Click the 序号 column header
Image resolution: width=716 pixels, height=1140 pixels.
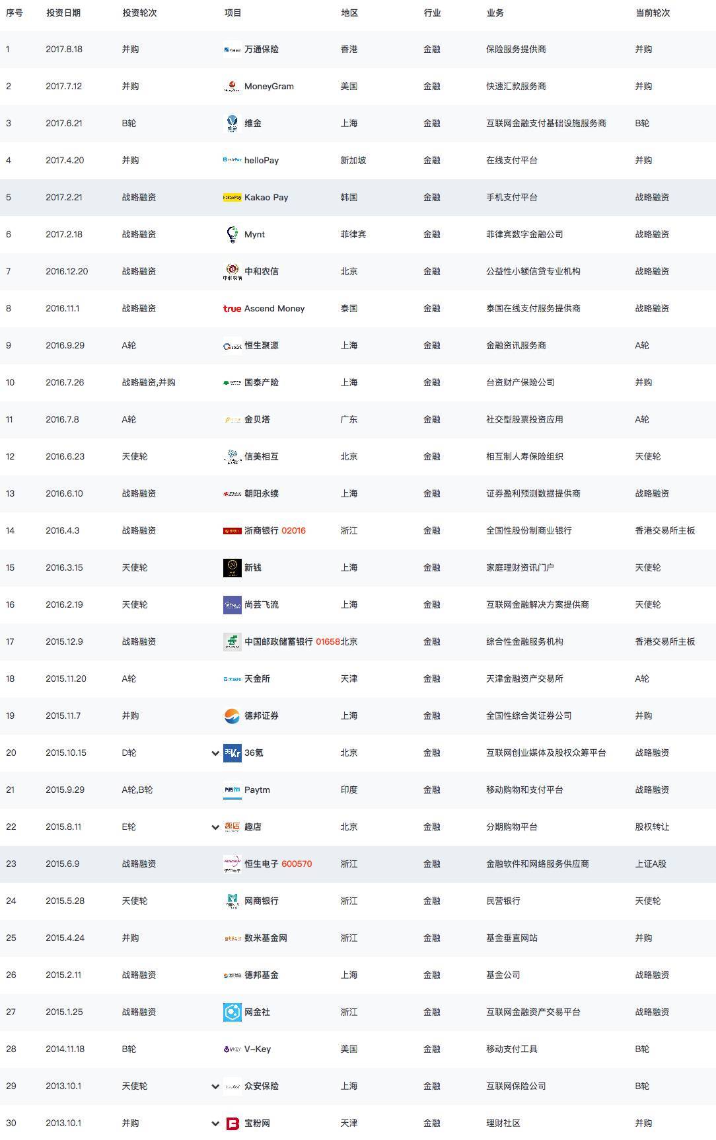[14, 13]
